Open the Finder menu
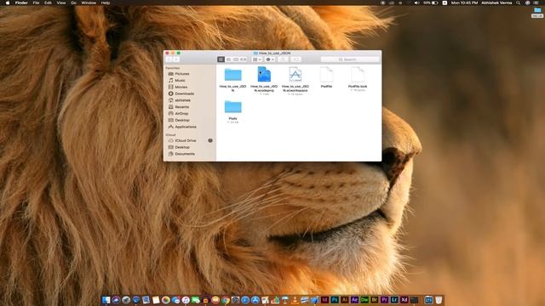This screenshot has width=545, height=306. (x=21, y=3)
